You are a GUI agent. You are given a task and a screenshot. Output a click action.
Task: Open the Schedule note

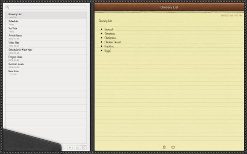click(46, 23)
